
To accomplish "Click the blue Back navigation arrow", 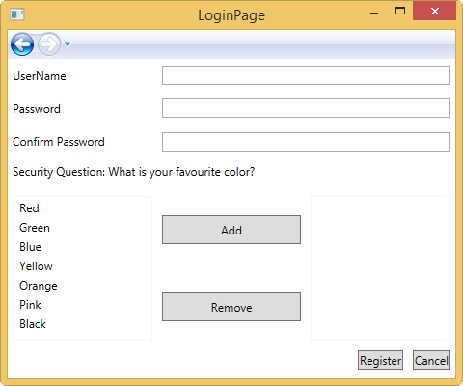I will click(22, 44).
